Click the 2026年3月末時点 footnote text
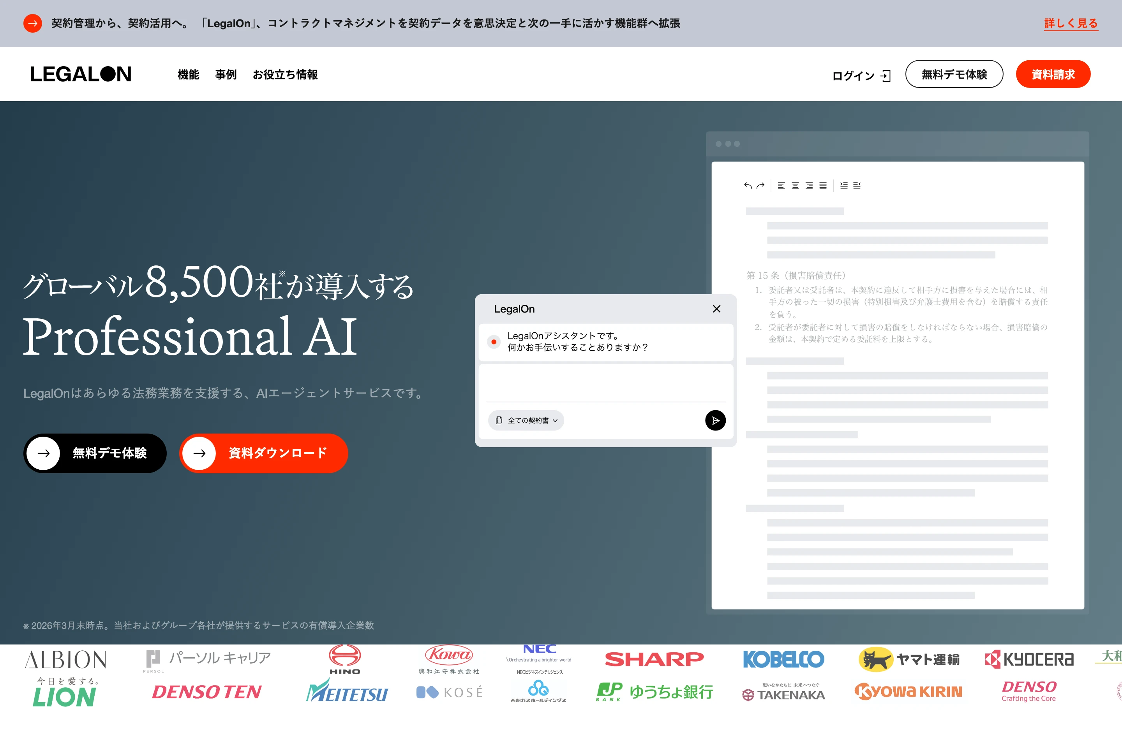This screenshot has width=1122, height=734. pyautogui.click(x=198, y=625)
